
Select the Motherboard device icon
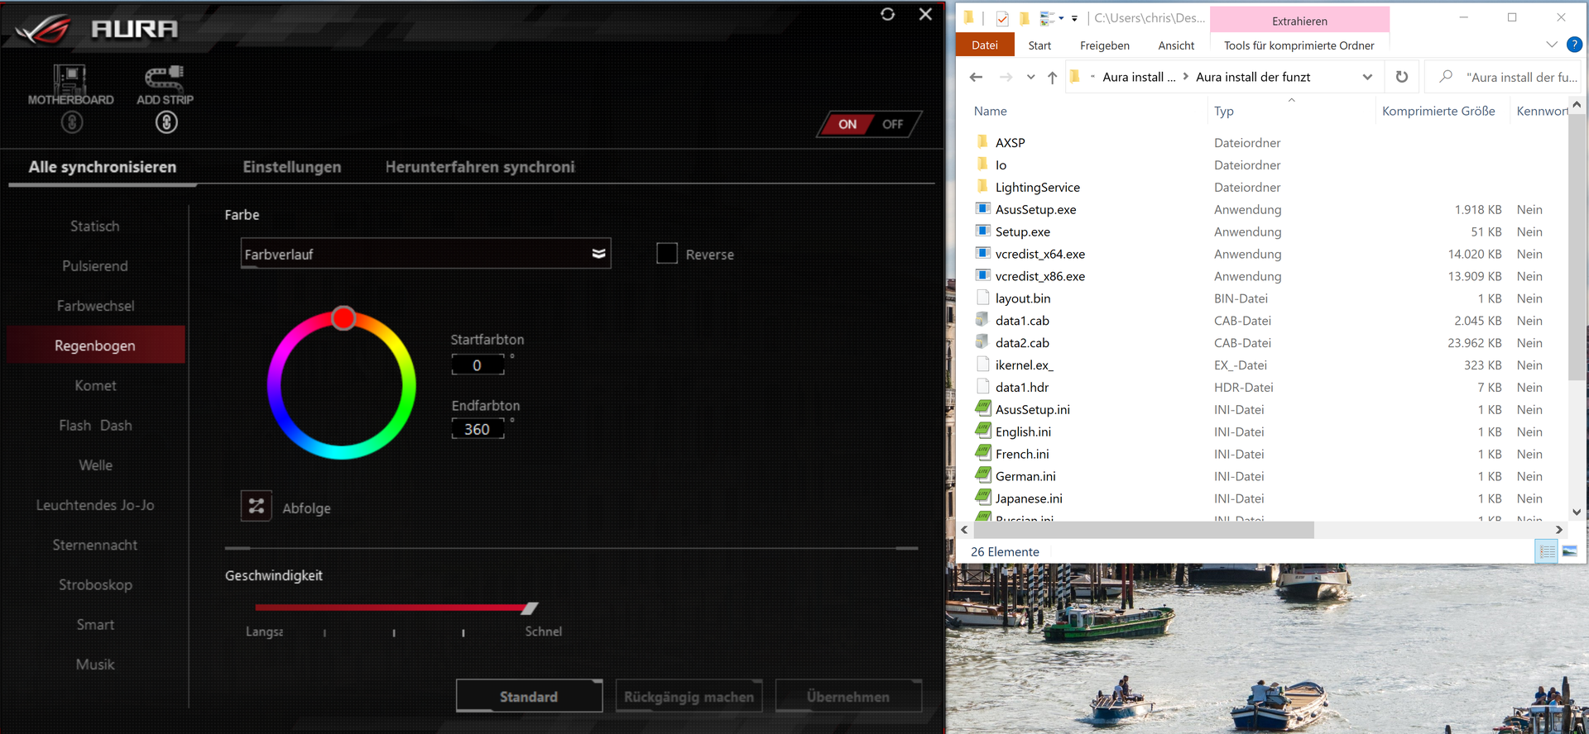coord(70,79)
